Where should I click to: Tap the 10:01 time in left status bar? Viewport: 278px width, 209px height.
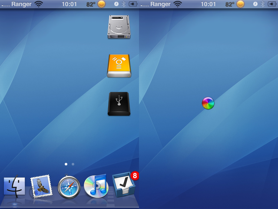tap(69, 4)
